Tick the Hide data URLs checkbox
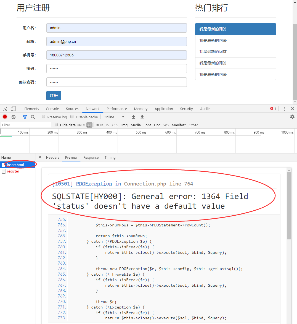The width and height of the screenshot is (297, 324). pos(56,125)
